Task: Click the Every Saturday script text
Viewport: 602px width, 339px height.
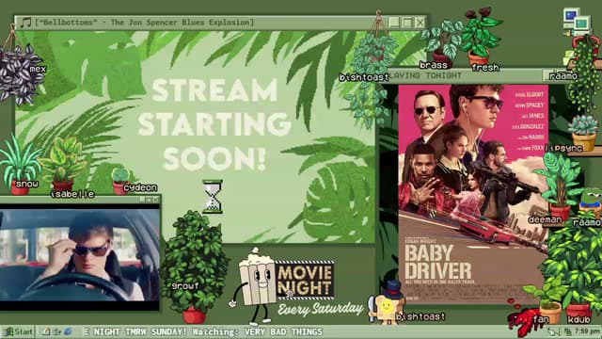Action: (321, 309)
